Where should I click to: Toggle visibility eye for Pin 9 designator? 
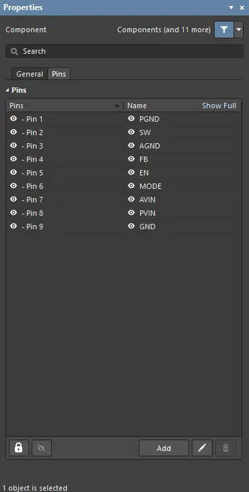click(13, 226)
